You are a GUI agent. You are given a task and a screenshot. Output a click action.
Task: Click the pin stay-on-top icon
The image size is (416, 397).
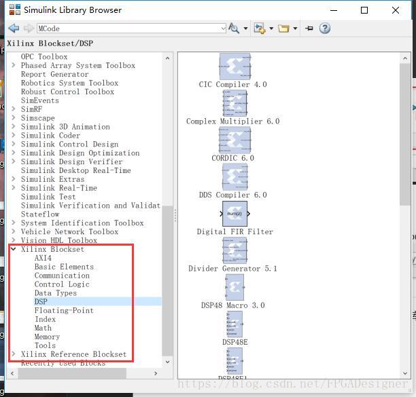pos(309,28)
